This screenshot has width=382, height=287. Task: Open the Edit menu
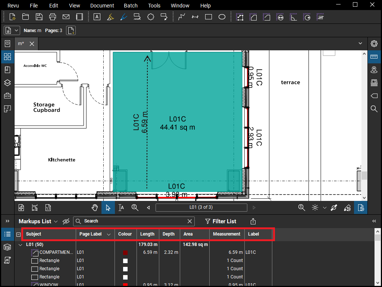point(53,5)
